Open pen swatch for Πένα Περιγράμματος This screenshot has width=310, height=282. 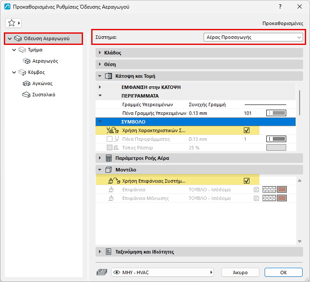coord(276,139)
